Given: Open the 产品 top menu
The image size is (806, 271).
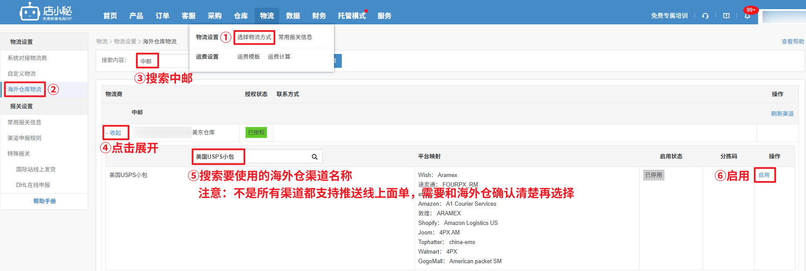Looking at the screenshot, I should tap(136, 16).
